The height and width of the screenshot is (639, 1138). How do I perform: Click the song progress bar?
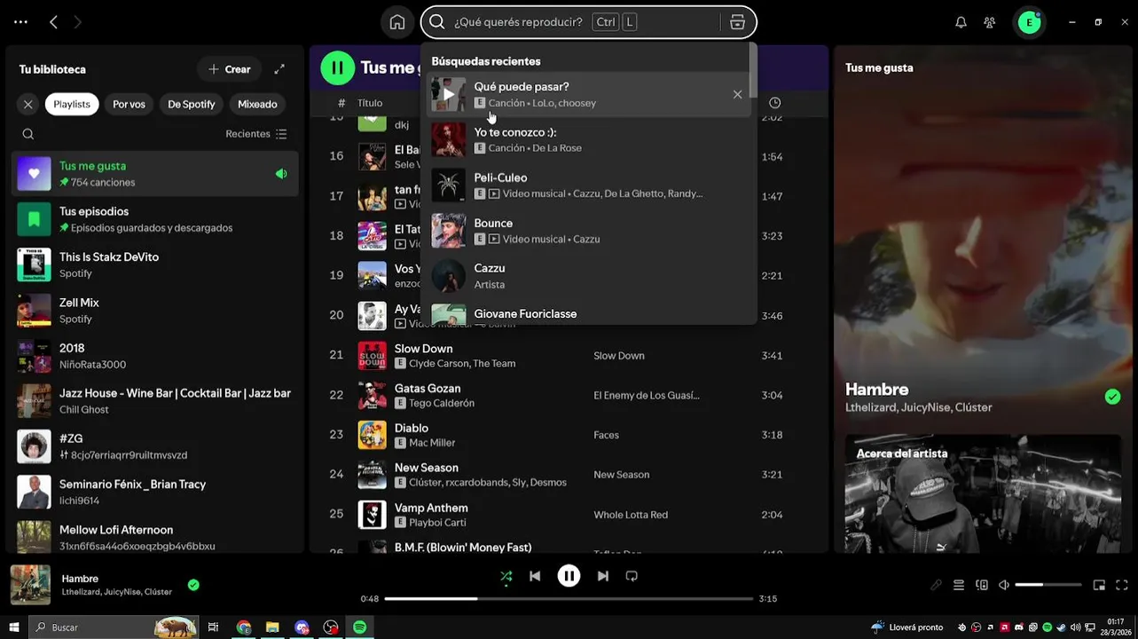click(569, 599)
